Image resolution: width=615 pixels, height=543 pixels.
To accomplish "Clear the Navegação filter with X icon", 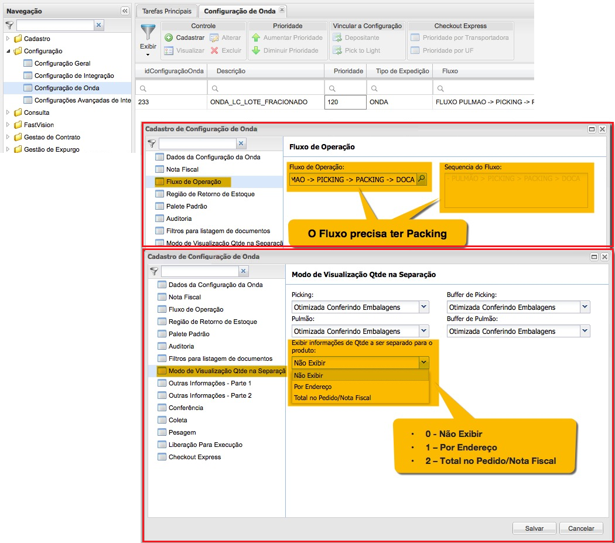I will point(99,25).
